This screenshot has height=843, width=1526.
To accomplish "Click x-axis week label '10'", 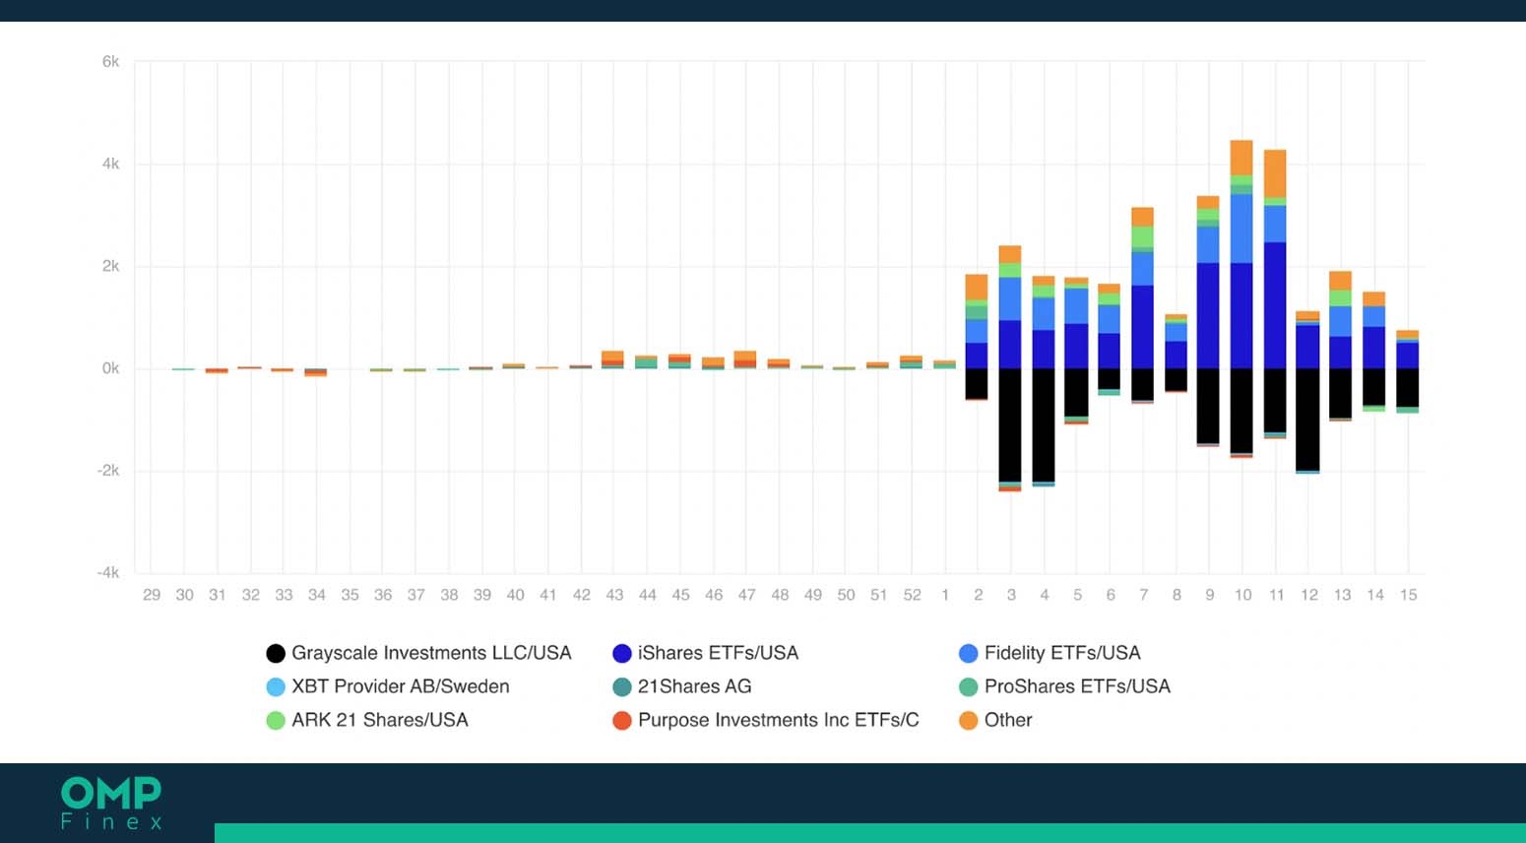I will pyautogui.click(x=1242, y=595).
